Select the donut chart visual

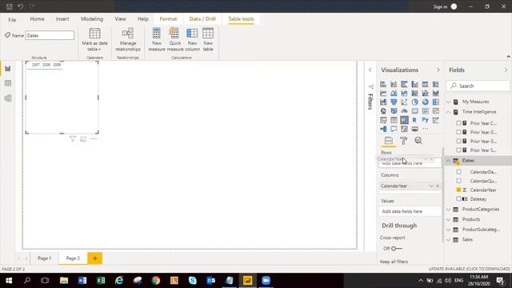[x=425, y=102]
